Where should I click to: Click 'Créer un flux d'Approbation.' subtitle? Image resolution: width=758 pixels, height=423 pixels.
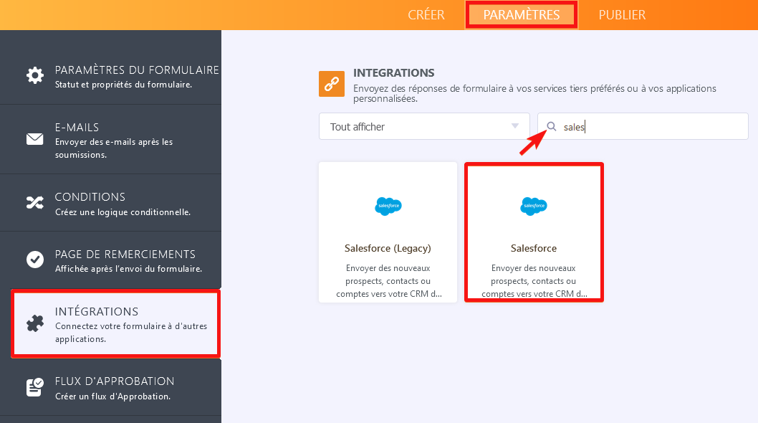click(x=112, y=396)
